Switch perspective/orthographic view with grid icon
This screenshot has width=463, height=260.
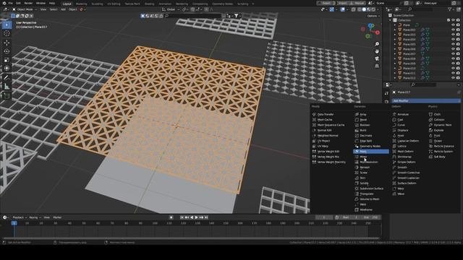click(x=377, y=66)
